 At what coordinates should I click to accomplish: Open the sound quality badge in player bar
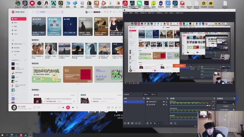109,107
